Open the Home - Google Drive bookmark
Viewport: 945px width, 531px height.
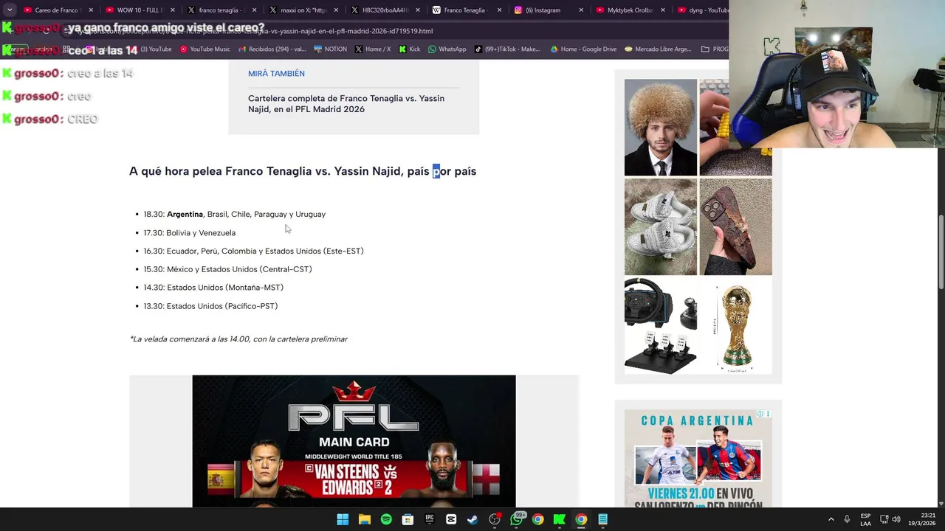click(583, 49)
